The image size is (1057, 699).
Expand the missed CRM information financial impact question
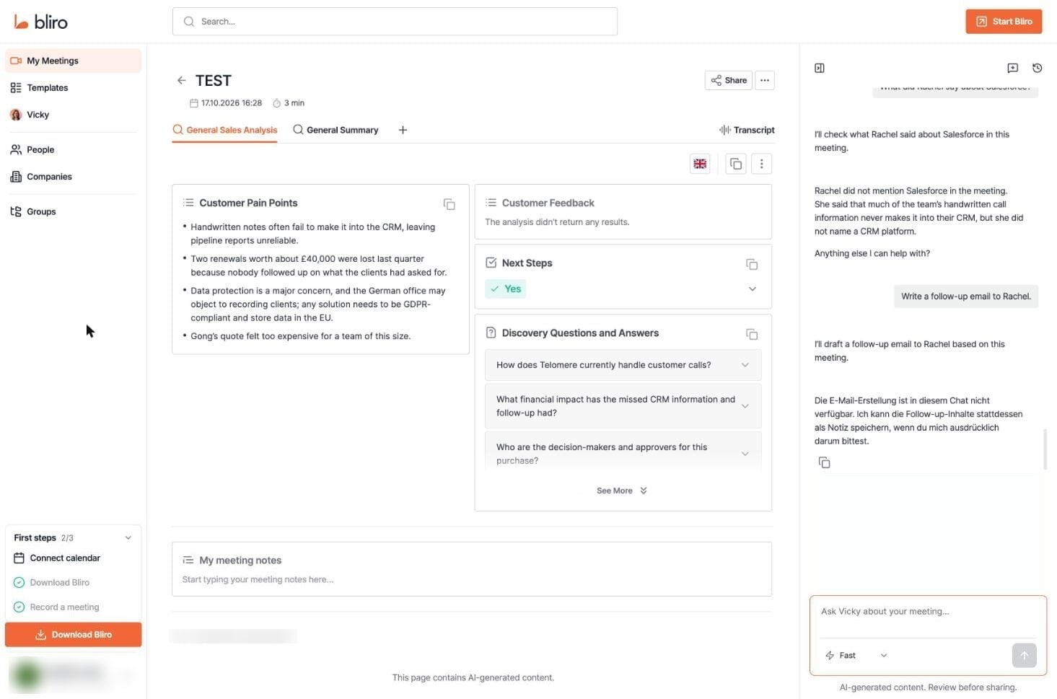[x=623, y=406]
